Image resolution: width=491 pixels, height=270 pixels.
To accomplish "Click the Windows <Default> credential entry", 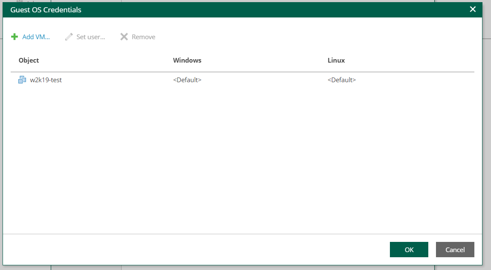I will pyautogui.click(x=187, y=80).
